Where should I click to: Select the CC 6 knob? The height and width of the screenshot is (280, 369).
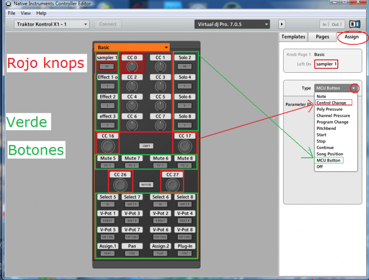click(x=132, y=125)
